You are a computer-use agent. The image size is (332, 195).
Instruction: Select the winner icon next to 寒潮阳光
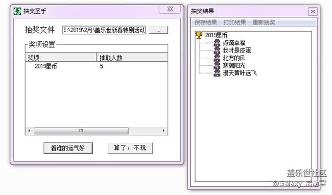click(217, 65)
